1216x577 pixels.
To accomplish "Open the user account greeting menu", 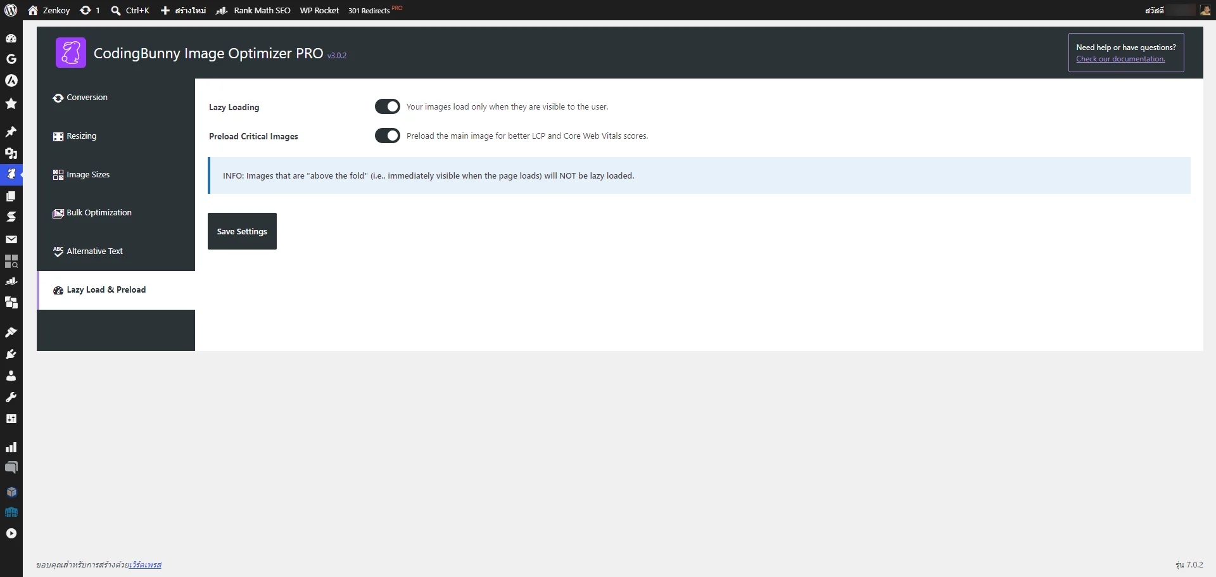I will [x=1177, y=10].
